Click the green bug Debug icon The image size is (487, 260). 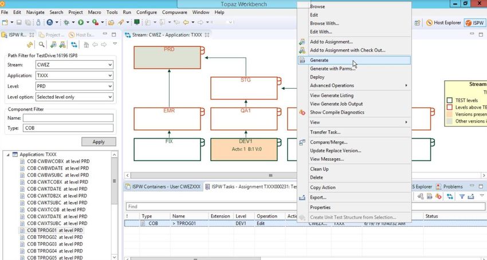(66, 22)
